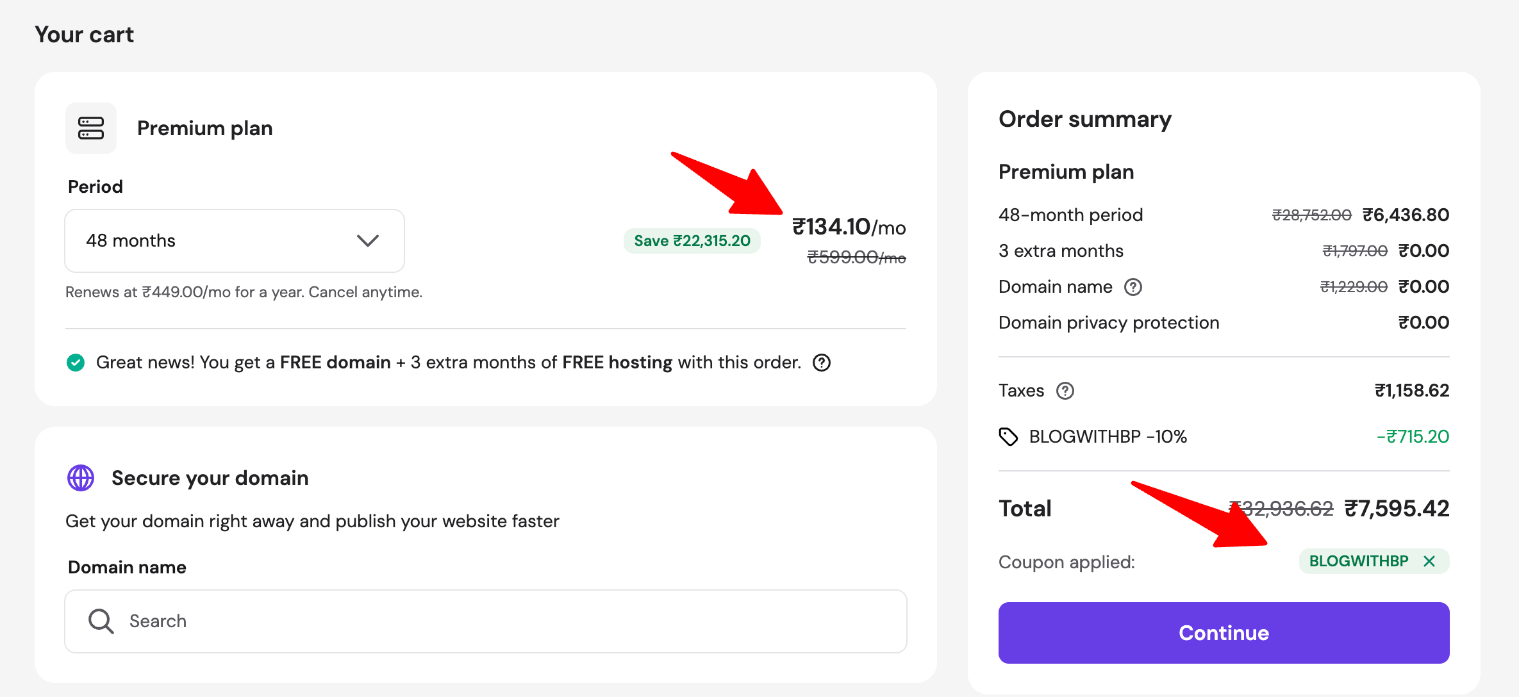
Task: Click the magnifying glass in the domain search field
Action: [x=100, y=621]
